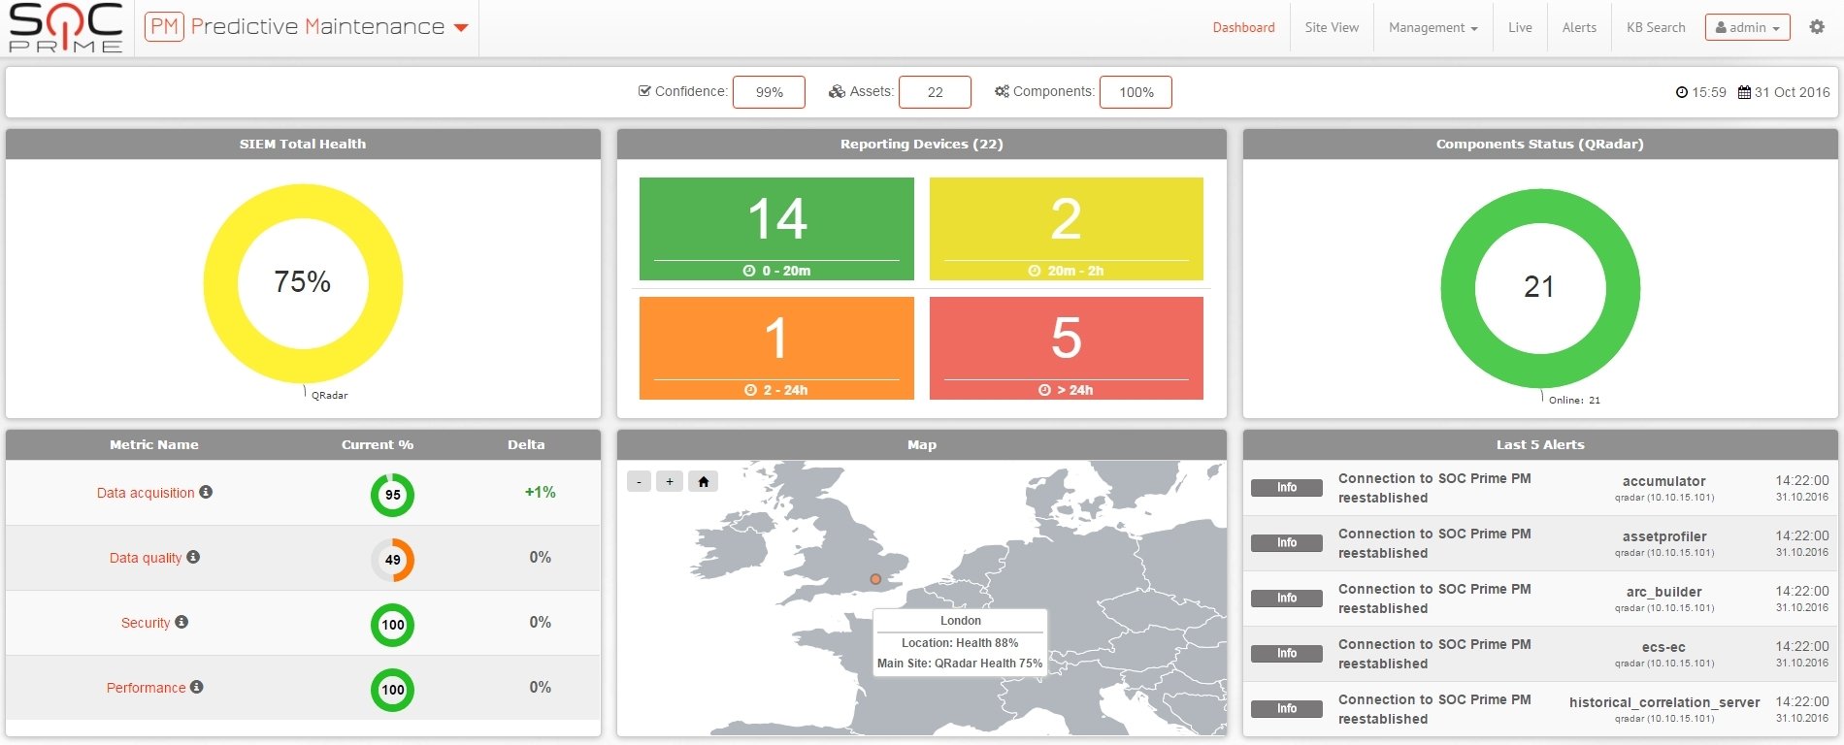1844x745 pixels.
Task: Click the Assets 22 value box
Action: point(935,92)
